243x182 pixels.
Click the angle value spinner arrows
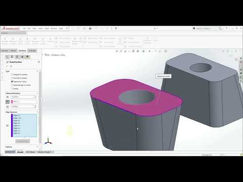35,107
